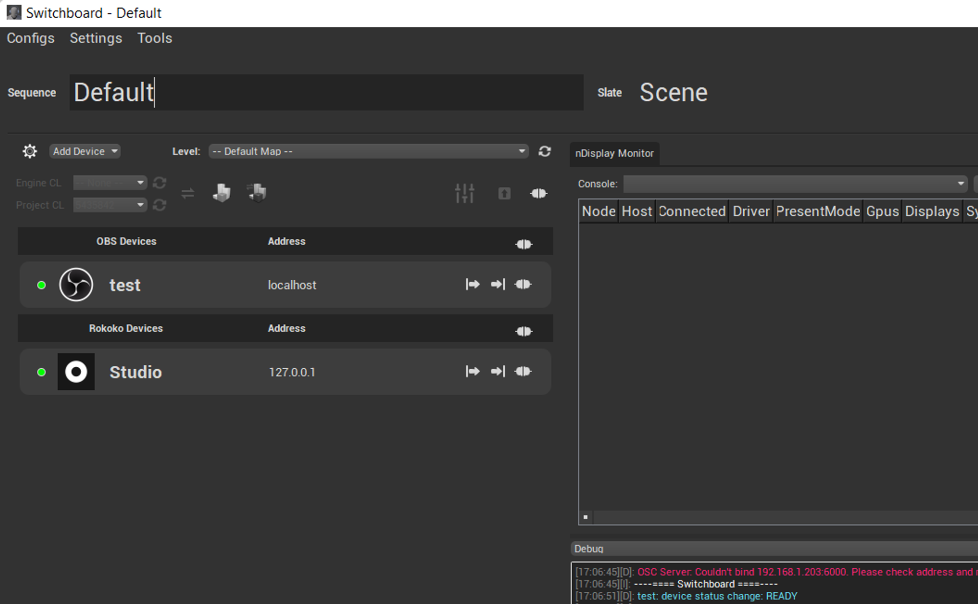The image size is (978, 604).
Task: Click the test device stop arrow icon
Action: click(498, 284)
